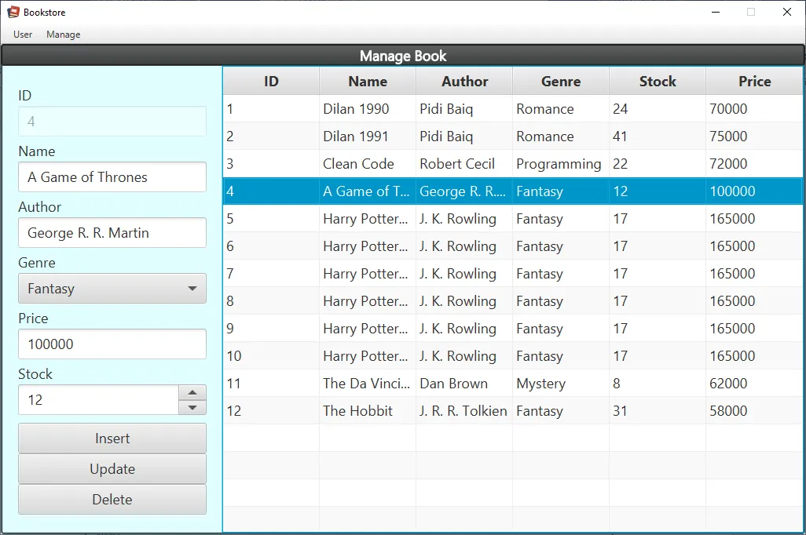Click the Stock spinner text field

tap(98, 400)
